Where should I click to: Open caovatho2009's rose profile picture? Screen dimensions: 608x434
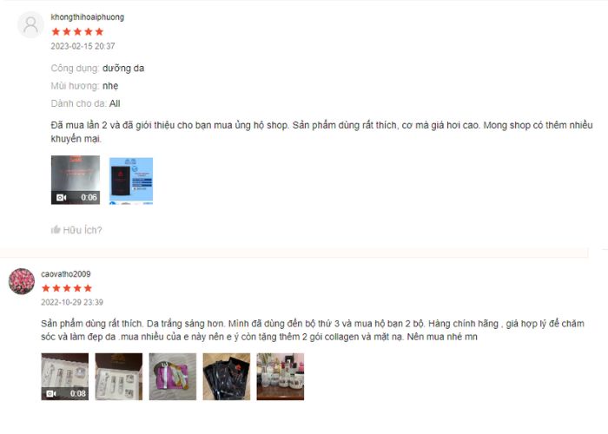22,281
